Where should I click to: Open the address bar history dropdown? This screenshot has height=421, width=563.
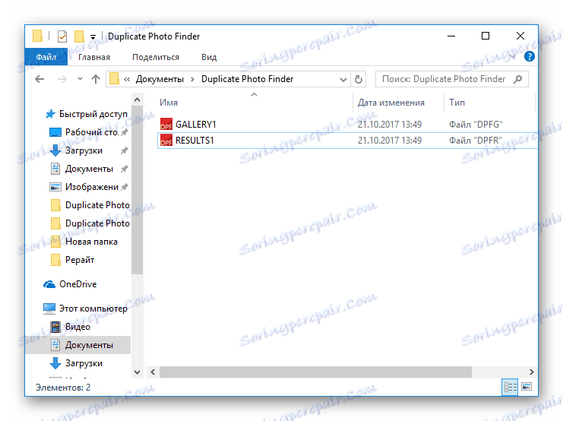[343, 79]
